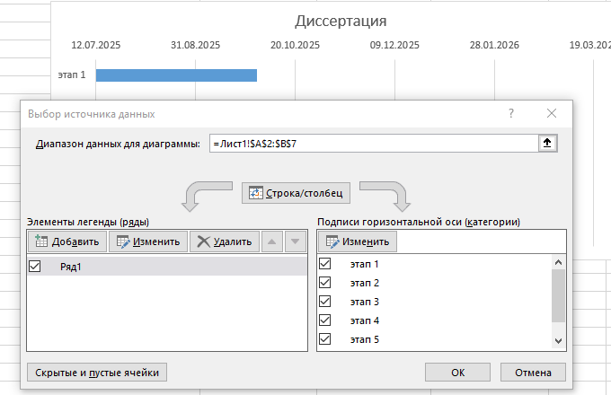Click the chart title Диссертация

tap(341, 21)
